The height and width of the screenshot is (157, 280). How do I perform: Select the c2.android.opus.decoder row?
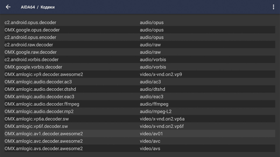[30, 23]
